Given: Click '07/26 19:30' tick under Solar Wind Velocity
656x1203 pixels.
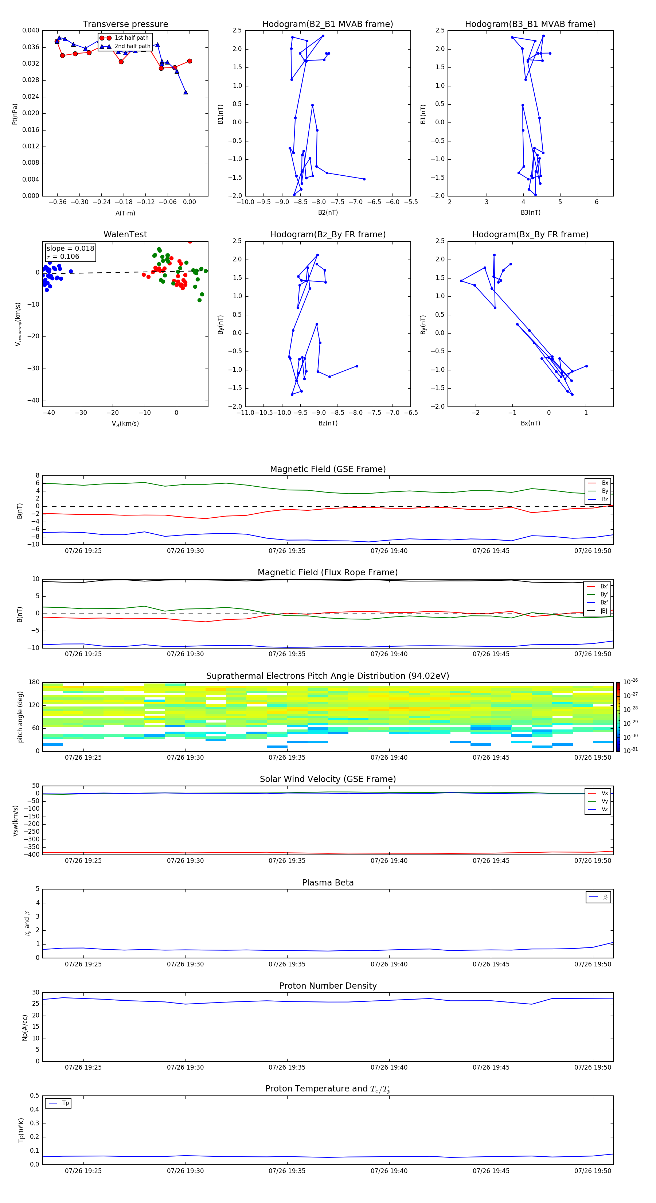Looking at the screenshot, I should point(186,861).
